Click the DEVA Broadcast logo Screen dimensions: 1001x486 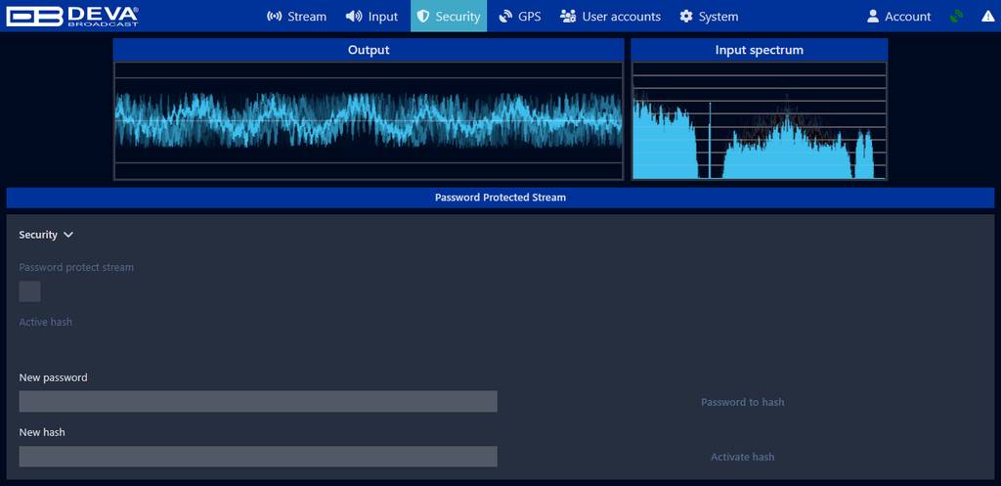71,16
